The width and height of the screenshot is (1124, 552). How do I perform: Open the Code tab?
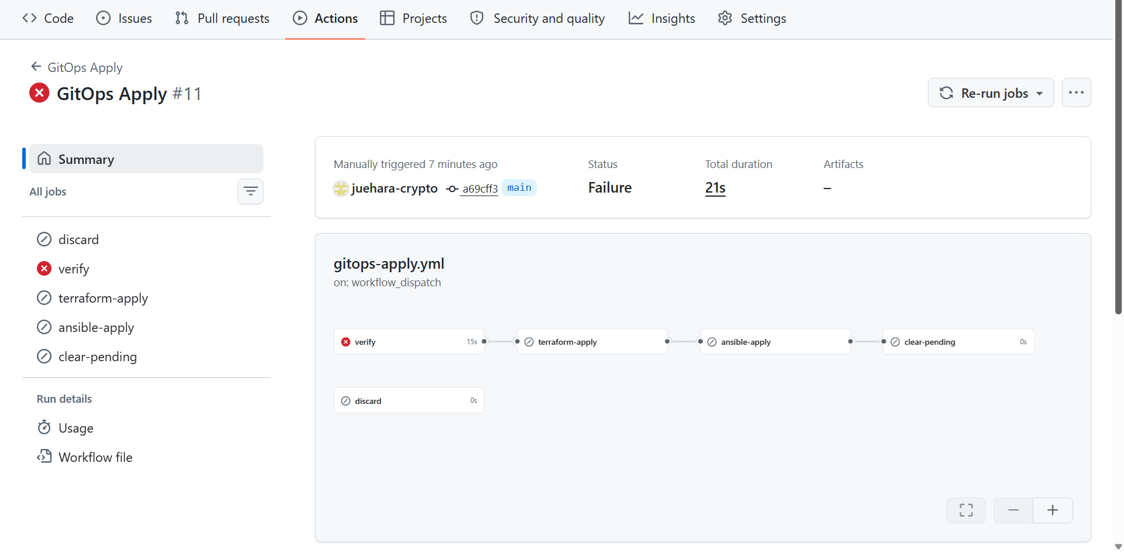coord(48,18)
